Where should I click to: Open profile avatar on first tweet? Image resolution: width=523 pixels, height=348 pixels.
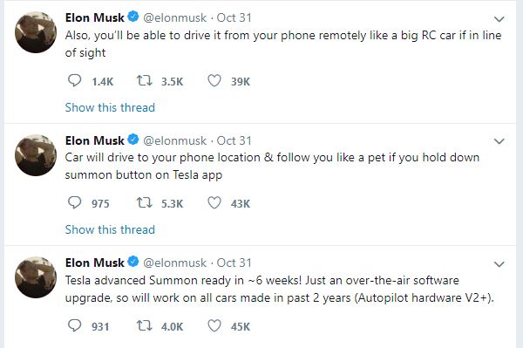(x=36, y=32)
